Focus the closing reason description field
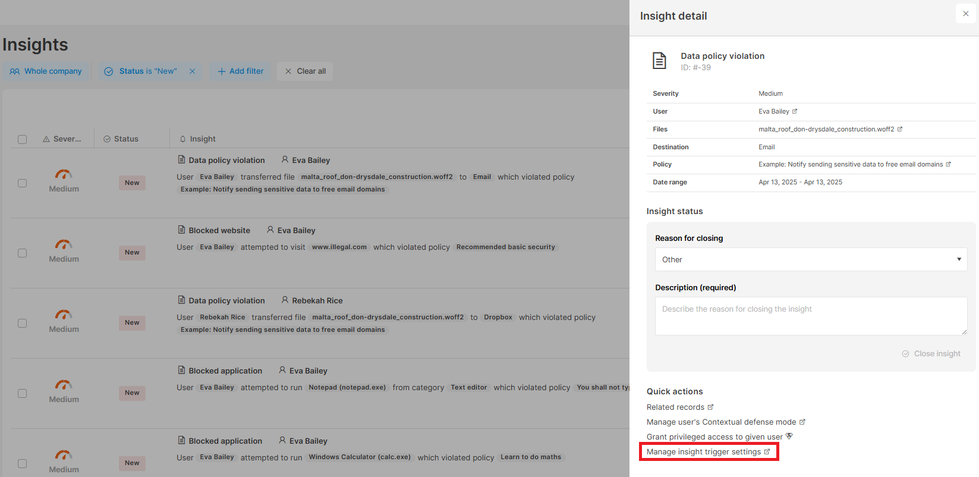Screen dimensions: 979x477 811,316
